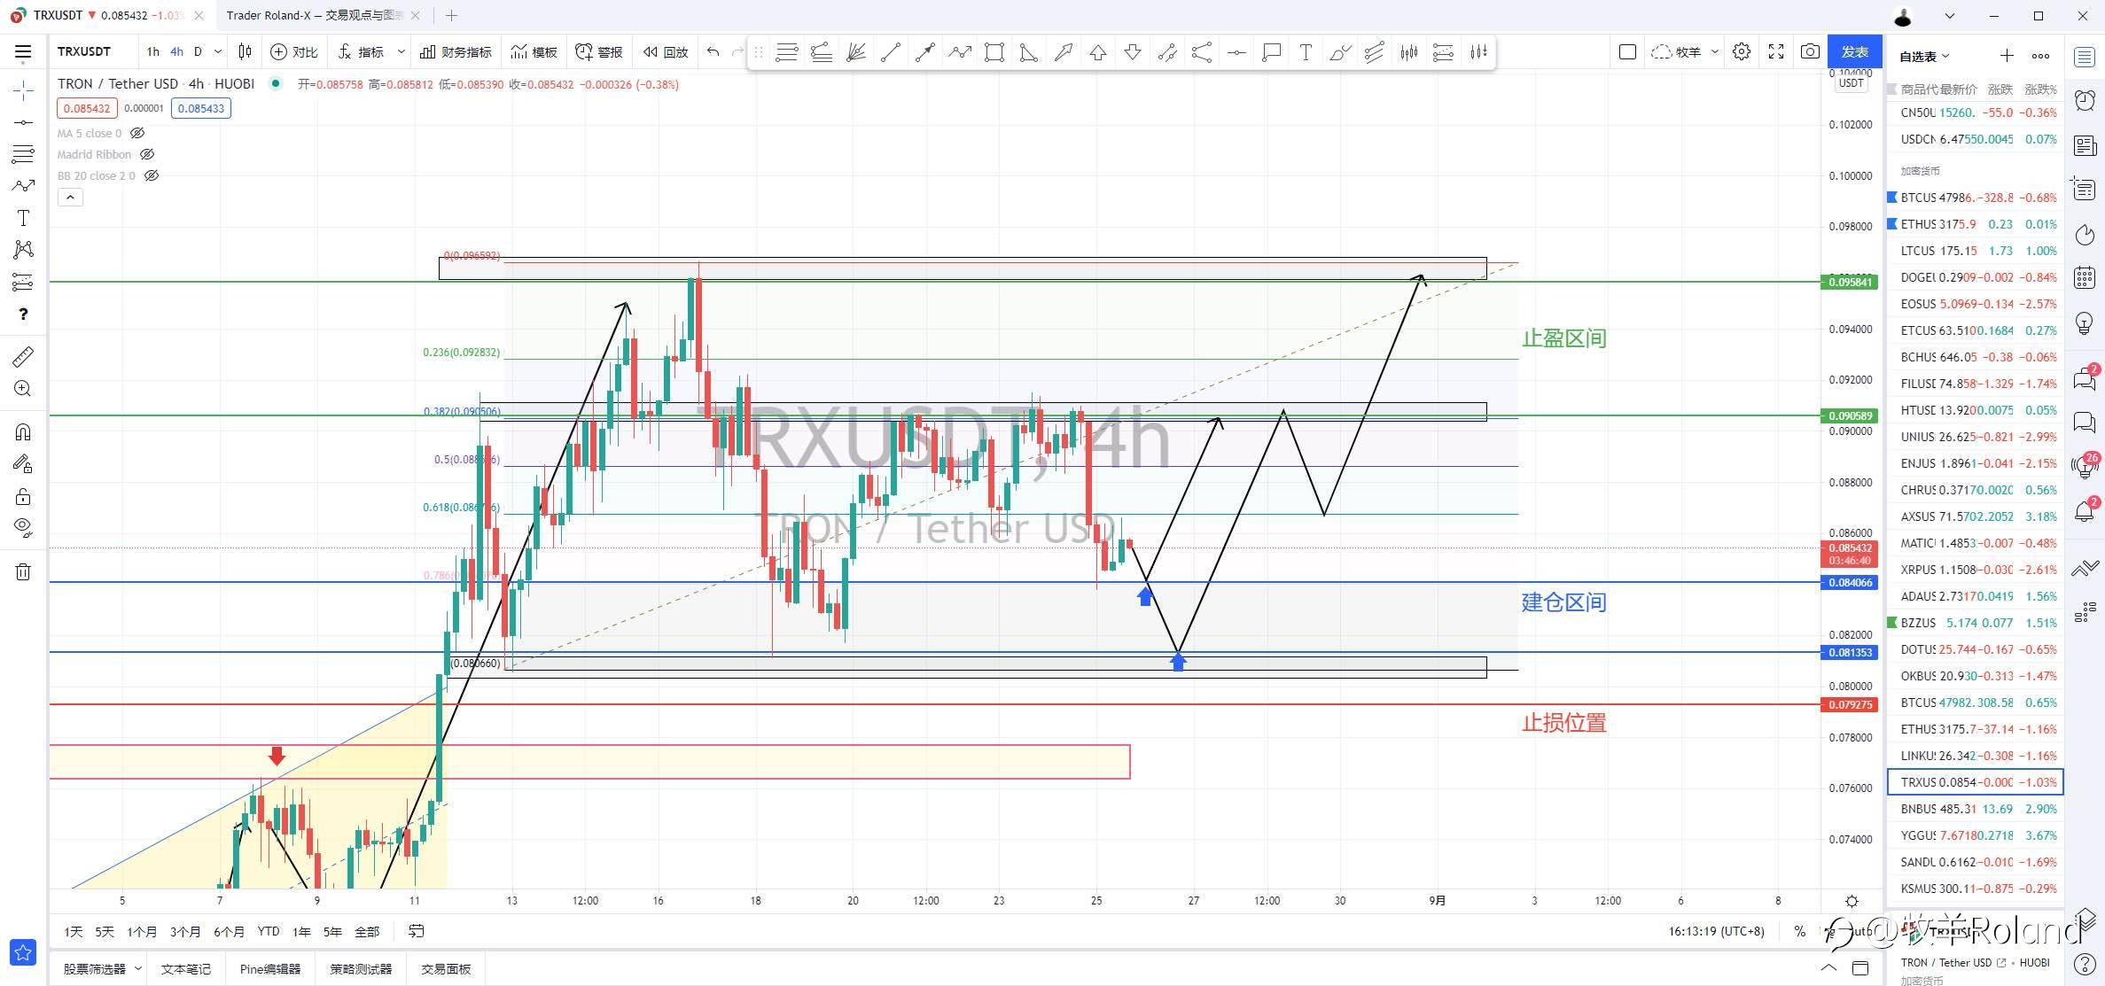The height and width of the screenshot is (986, 2105).
Task: Open the 自选表 watchlist dropdown
Action: point(1924,57)
